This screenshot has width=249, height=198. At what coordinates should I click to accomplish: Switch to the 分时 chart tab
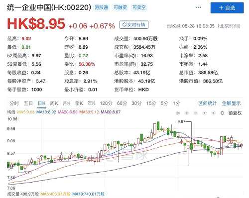(14, 103)
